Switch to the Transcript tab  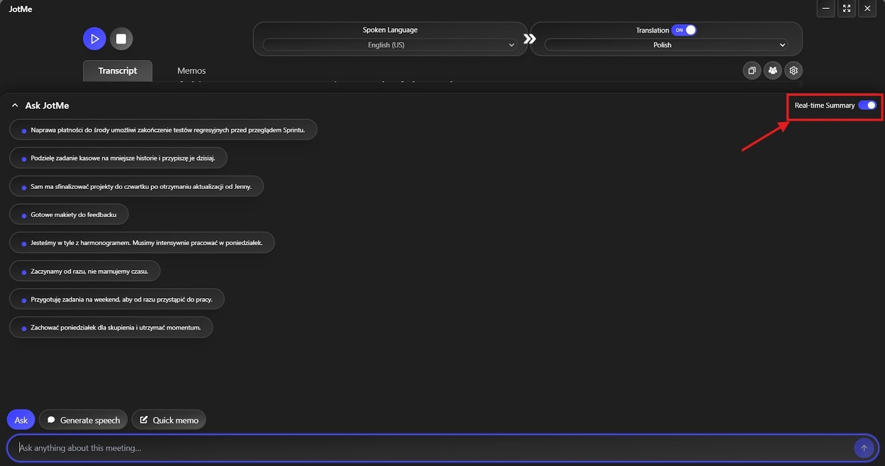[117, 71]
